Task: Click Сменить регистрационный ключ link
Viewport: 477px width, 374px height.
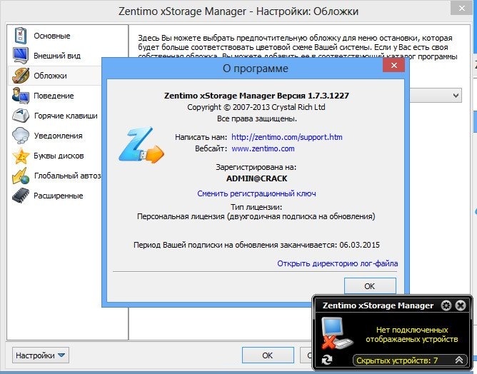Action: tap(256, 193)
